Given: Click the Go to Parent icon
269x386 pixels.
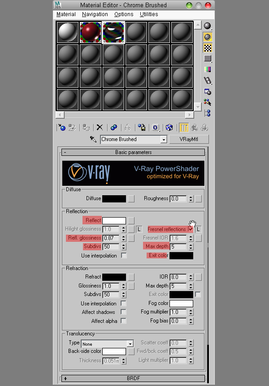Looking at the screenshot, I should pos(194,127).
